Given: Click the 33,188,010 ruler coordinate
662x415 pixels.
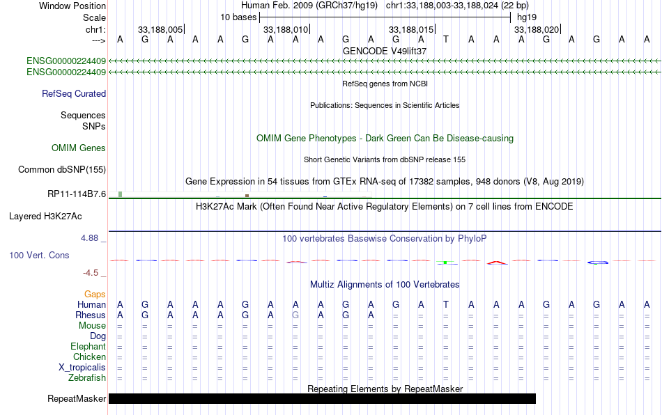Looking at the screenshot, I should (x=286, y=29).
